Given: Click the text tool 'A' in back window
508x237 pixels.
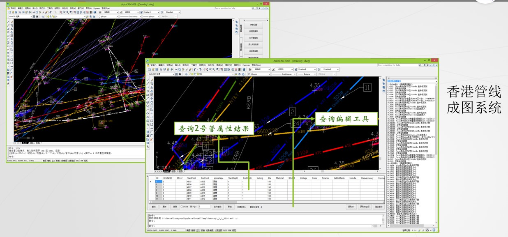Looking at the screenshot, I should (8, 83).
